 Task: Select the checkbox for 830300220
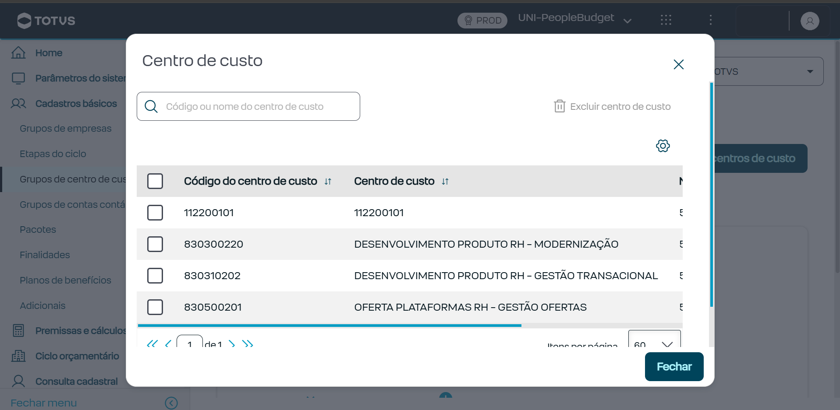tap(155, 244)
